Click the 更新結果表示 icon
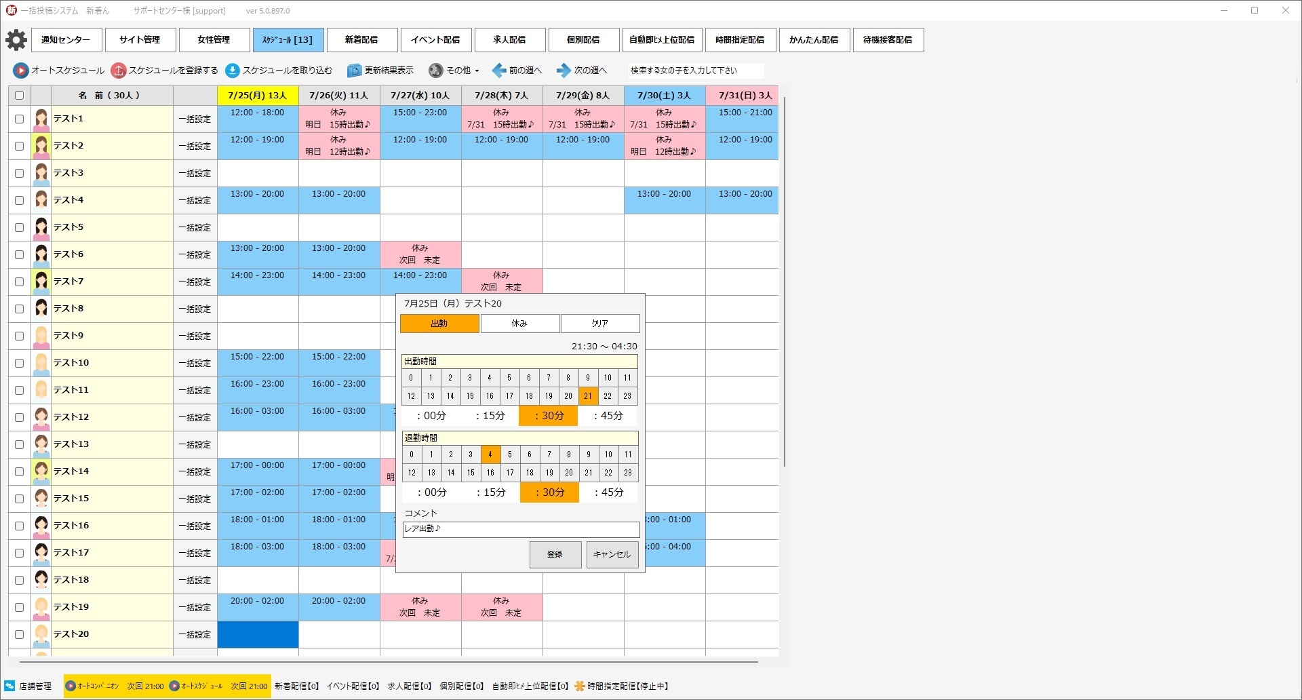 (354, 71)
